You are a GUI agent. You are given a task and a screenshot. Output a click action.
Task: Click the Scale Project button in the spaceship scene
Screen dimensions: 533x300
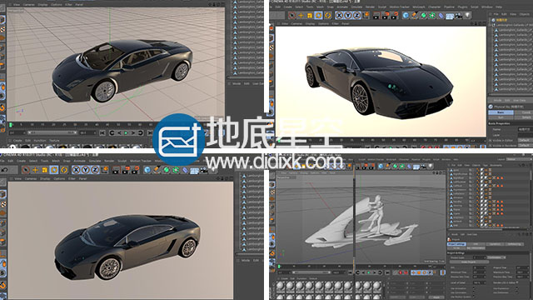(468, 262)
